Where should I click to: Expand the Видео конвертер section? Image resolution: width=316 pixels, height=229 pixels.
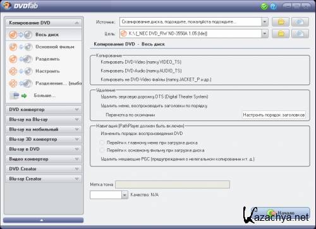tap(44, 159)
